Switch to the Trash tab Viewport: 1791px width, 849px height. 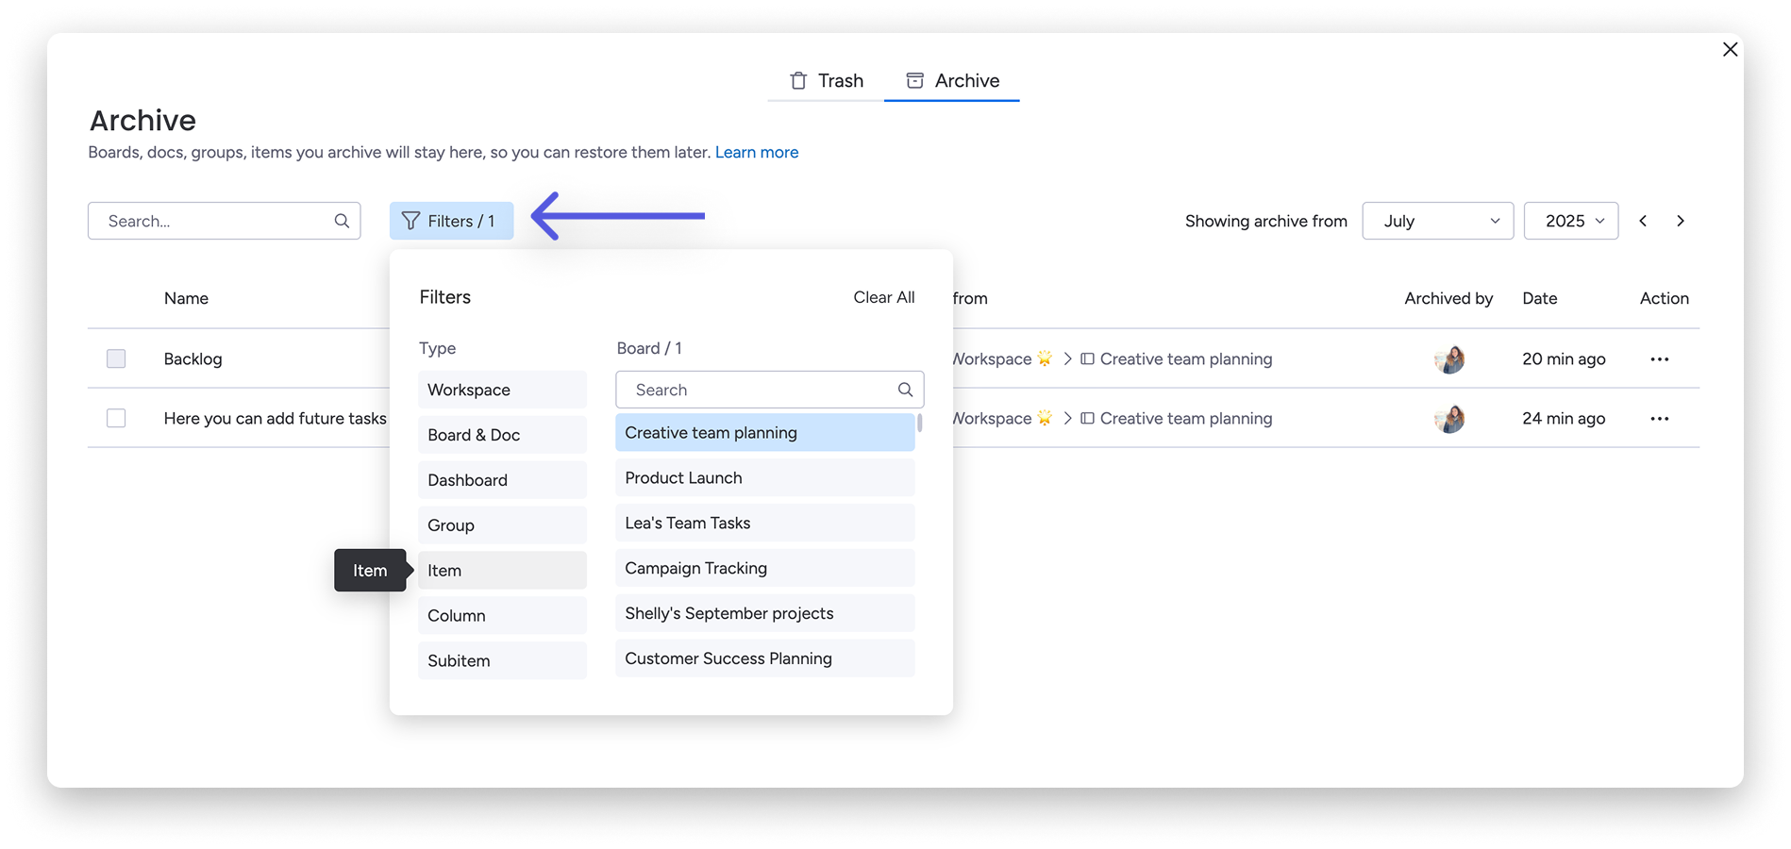pyautogui.click(x=826, y=81)
